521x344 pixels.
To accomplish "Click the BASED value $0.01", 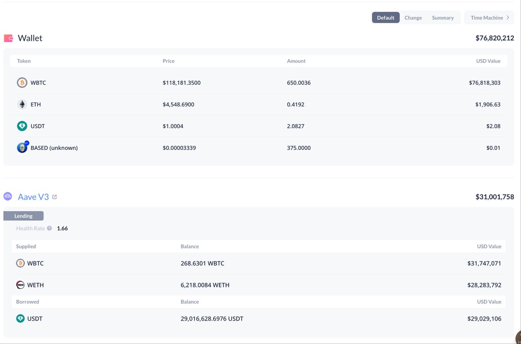I will [x=494, y=148].
